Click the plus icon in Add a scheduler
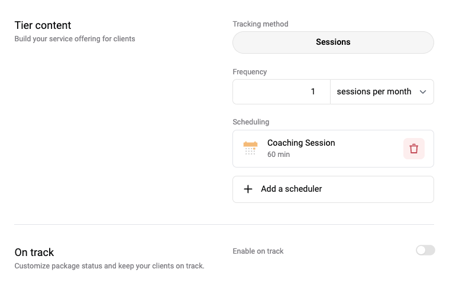The height and width of the screenshot is (292, 456). 248,189
